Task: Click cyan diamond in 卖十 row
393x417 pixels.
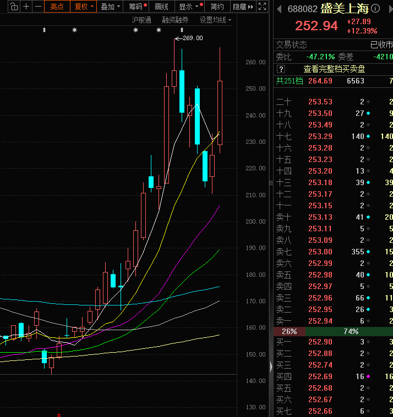Action: point(368,217)
